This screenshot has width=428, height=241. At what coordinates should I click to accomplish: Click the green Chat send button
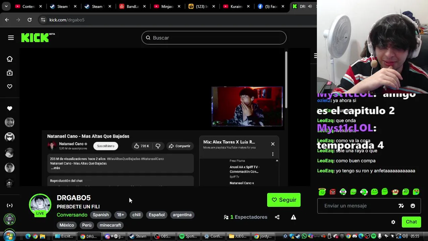pos(411,222)
